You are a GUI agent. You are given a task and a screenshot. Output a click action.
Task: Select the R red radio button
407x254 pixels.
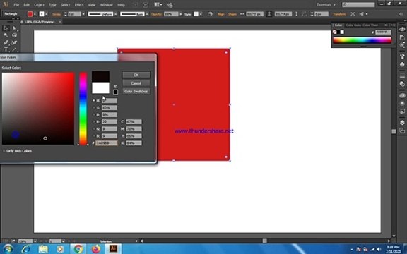point(94,122)
